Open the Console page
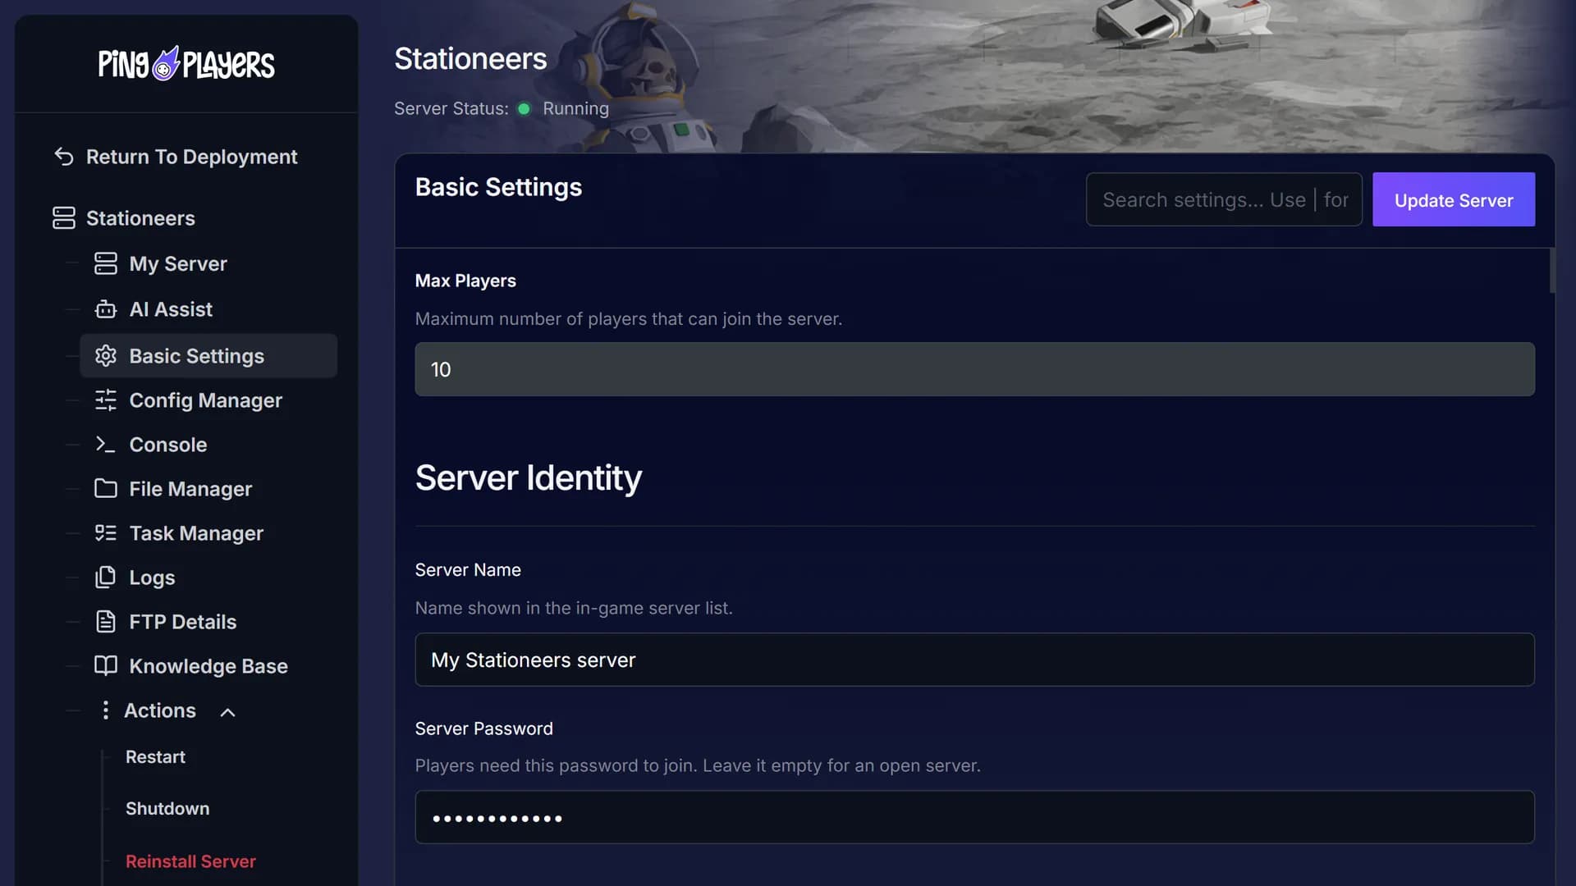 click(168, 445)
